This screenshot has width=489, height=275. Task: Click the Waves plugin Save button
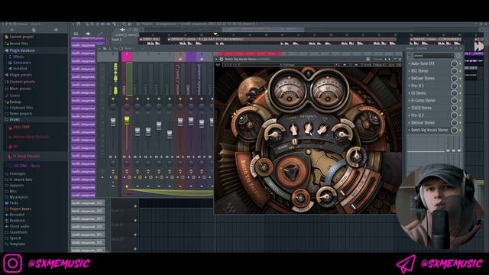(391, 65)
